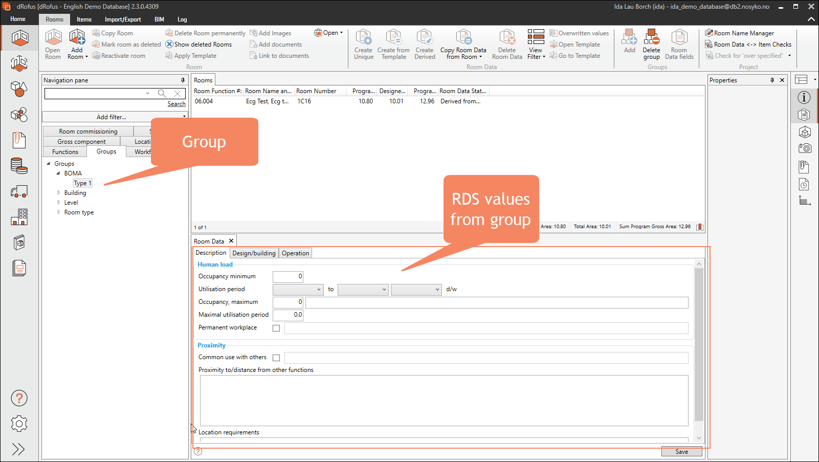This screenshot has height=462, width=819.
Task: Toggle the Permanent workplace checkbox
Action: tap(276, 328)
